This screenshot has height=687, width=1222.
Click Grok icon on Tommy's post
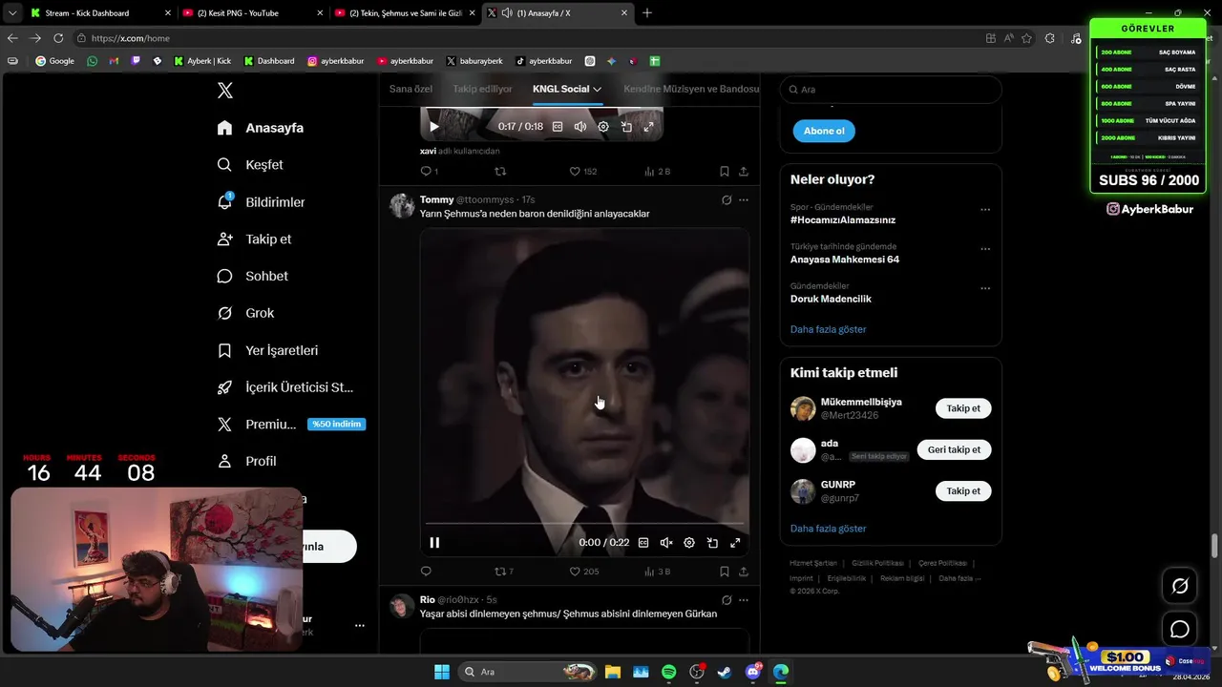[727, 200]
